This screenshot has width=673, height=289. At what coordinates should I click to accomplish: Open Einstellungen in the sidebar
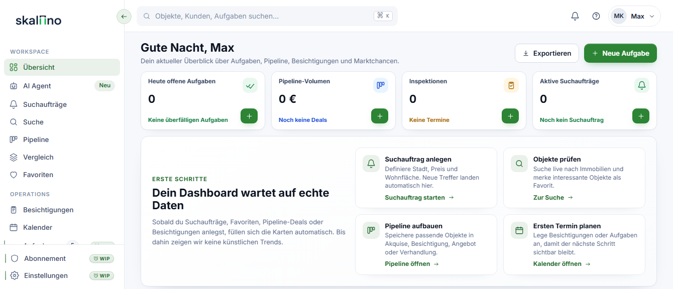click(62, 275)
